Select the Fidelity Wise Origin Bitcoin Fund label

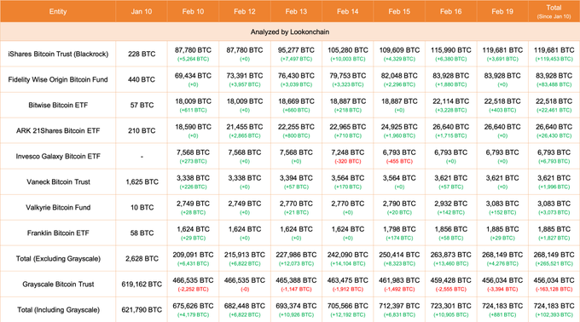[58, 79]
